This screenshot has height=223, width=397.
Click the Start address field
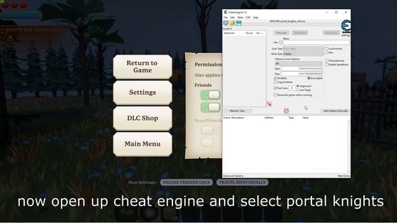302,69
